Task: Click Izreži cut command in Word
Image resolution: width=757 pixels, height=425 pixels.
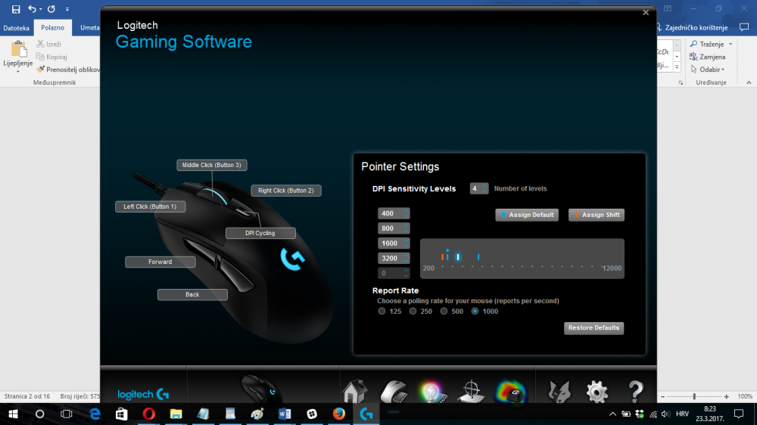Action: point(48,44)
